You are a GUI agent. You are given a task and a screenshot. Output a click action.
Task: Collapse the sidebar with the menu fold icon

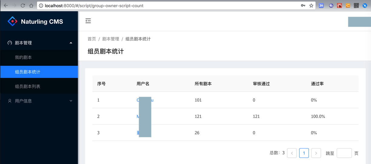pyautogui.click(x=88, y=21)
